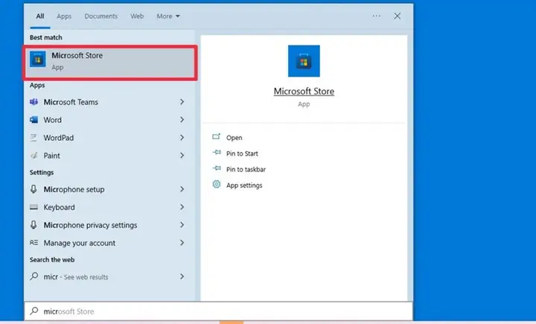Open the three-dot options menu
This screenshot has width=536, height=324.
click(x=377, y=16)
